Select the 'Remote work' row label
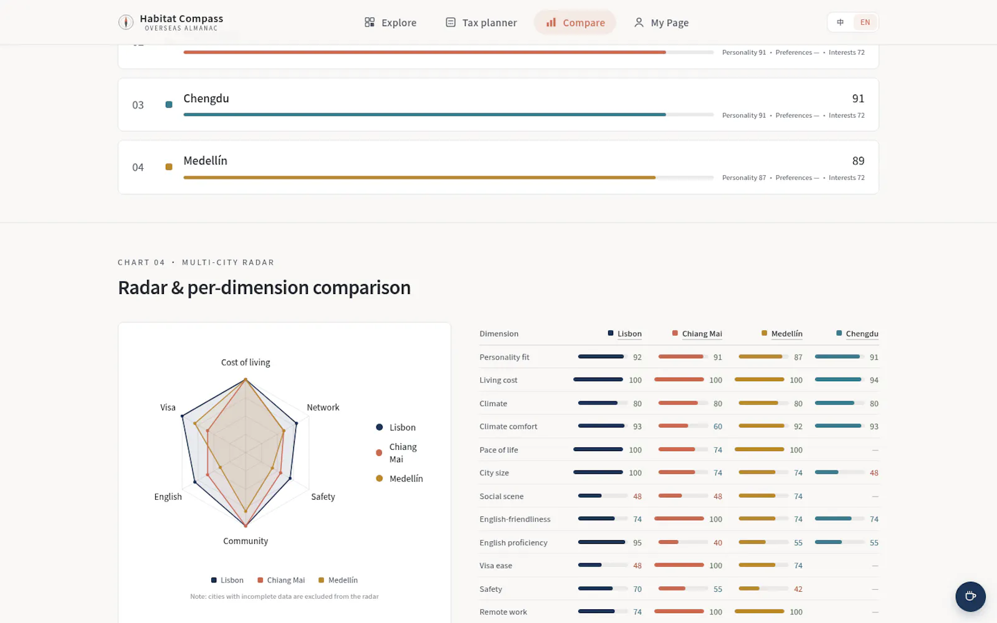This screenshot has width=997, height=623. coord(503,612)
